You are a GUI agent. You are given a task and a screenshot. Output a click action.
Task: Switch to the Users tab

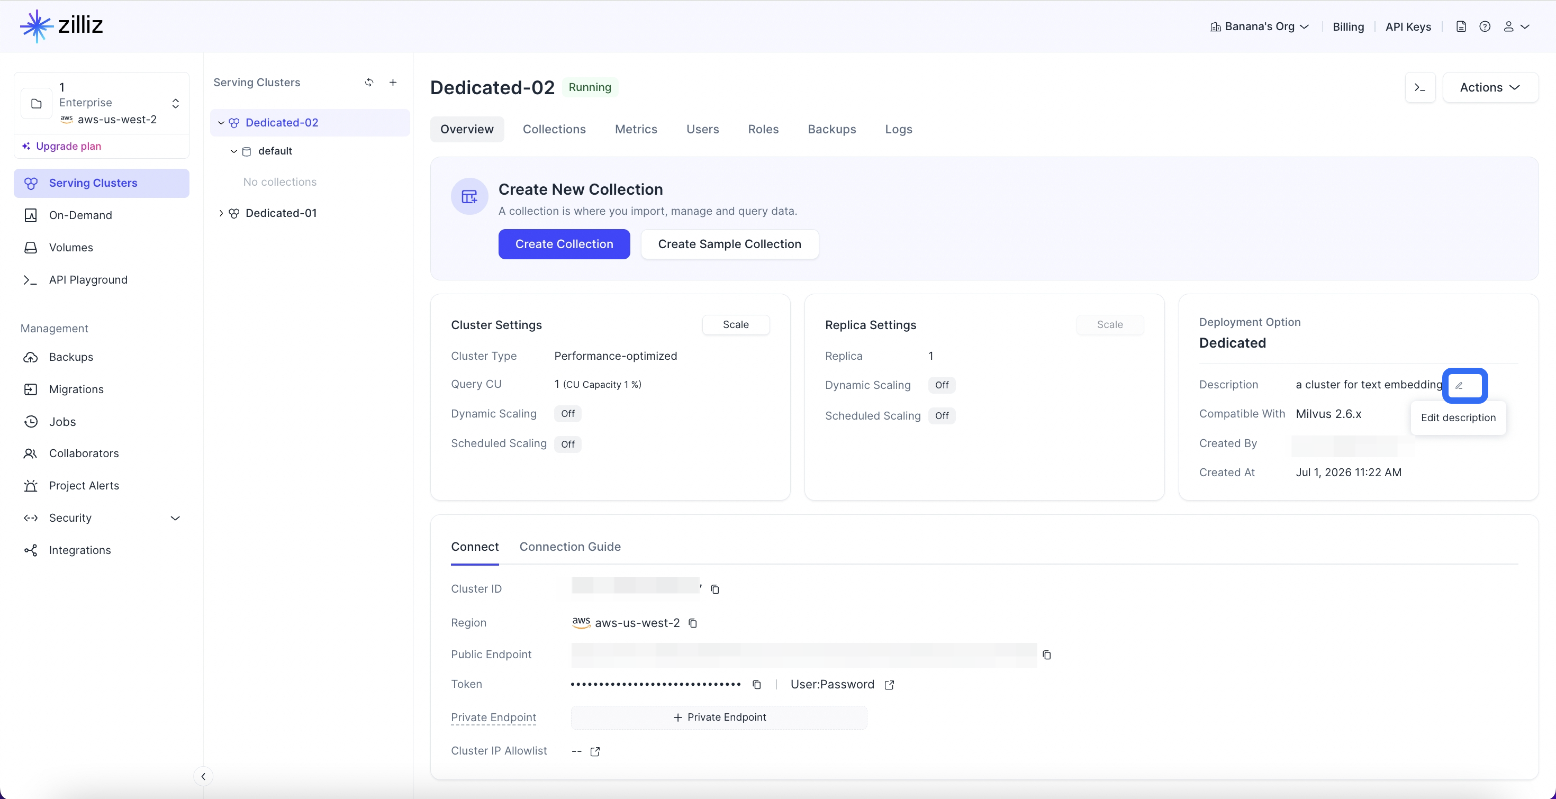[x=702, y=129]
